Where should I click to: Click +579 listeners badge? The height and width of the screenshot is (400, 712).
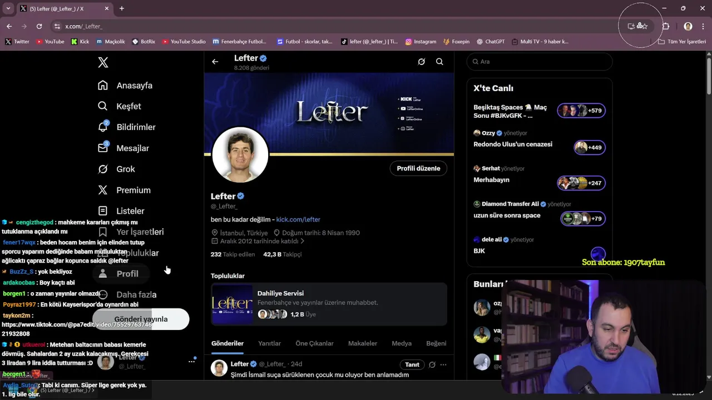click(581, 111)
